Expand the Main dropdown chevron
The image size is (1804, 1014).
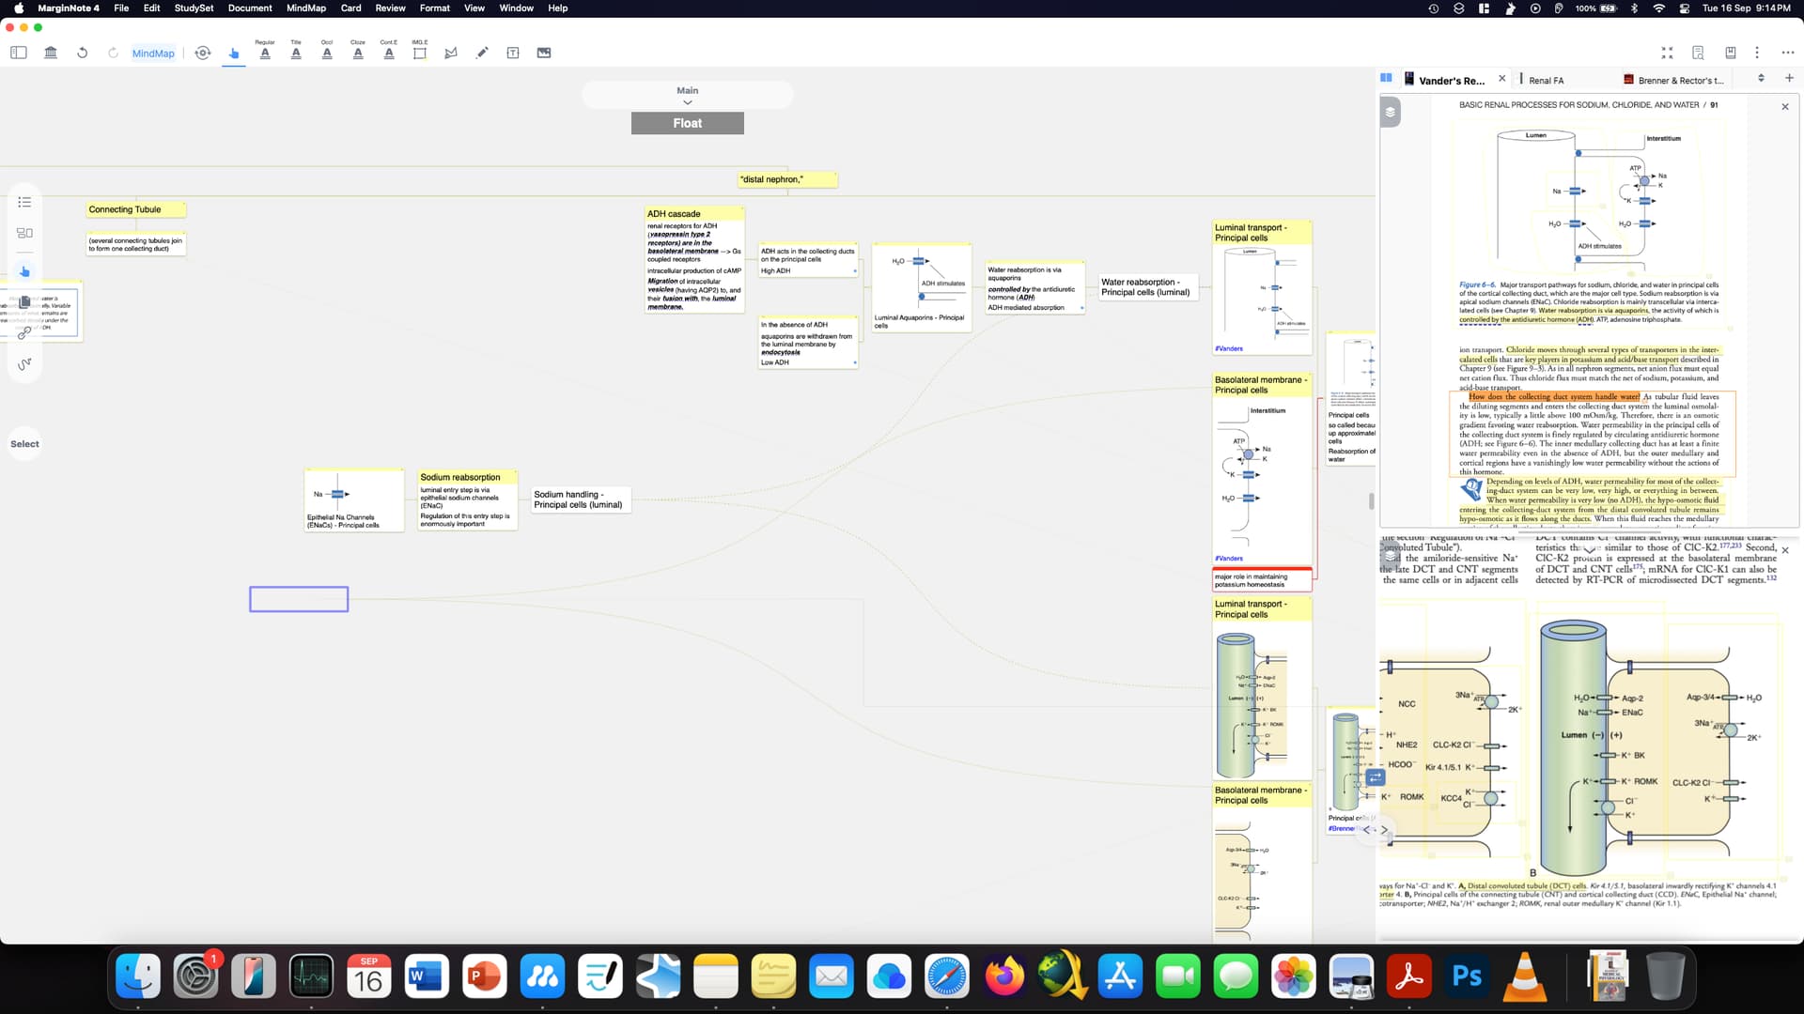pyautogui.click(x=687, y=102)
